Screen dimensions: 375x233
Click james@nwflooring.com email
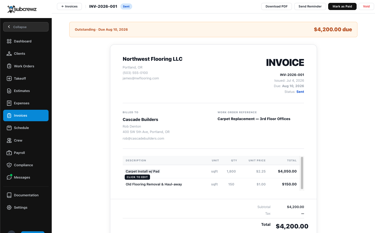coord(141,78)
